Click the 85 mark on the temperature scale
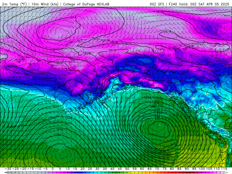 [179, 169]
